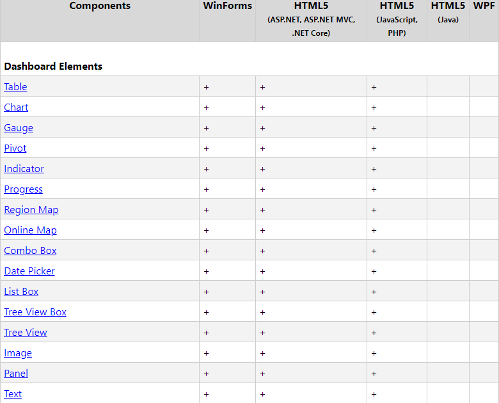The height and width of the screenshot is (403, 499).
Task: Open the Table component link
Action: 15,86
